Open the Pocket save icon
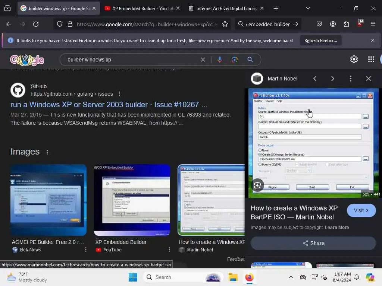Viewport: 382px width, 286px height. pos(319,24)
